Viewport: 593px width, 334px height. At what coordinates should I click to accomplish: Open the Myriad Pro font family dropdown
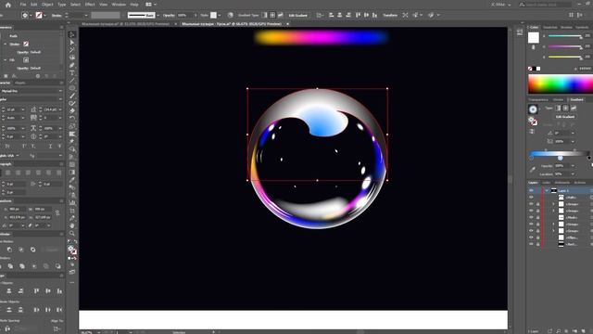[x=60, y=91]
